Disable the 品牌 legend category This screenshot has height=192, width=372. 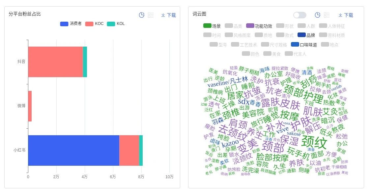pos(306,35)
